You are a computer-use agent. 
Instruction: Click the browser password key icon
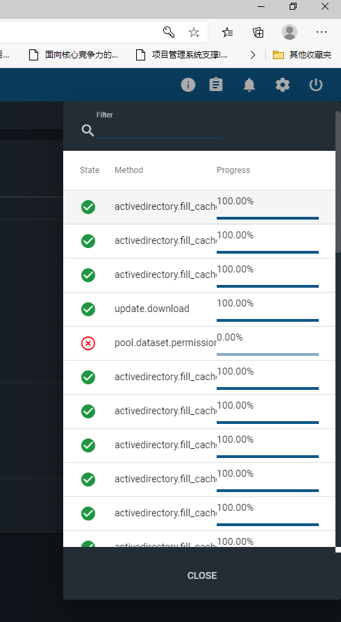(169, 32)
